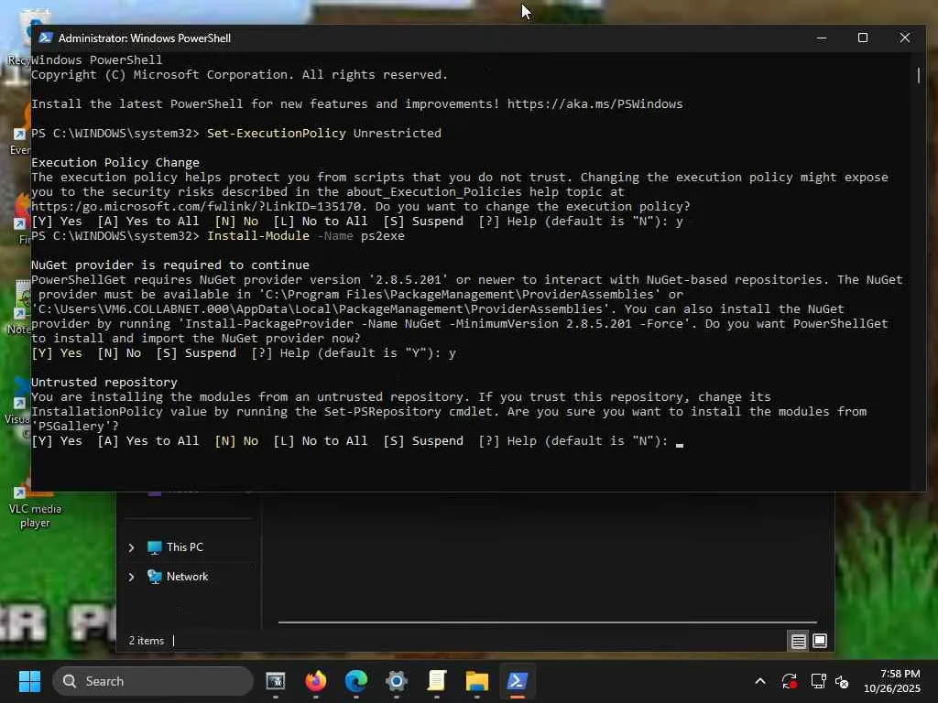Open the clock showing 7:58 PM

click(x=892, y=681)
